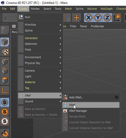Expand the Spline submenu in Create

pos(40,30)
